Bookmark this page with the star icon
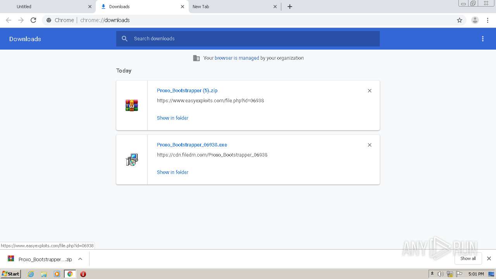Image resolution: width=496 pixels, height=279 pixels. pyautogui.click(x=460, y=20)
